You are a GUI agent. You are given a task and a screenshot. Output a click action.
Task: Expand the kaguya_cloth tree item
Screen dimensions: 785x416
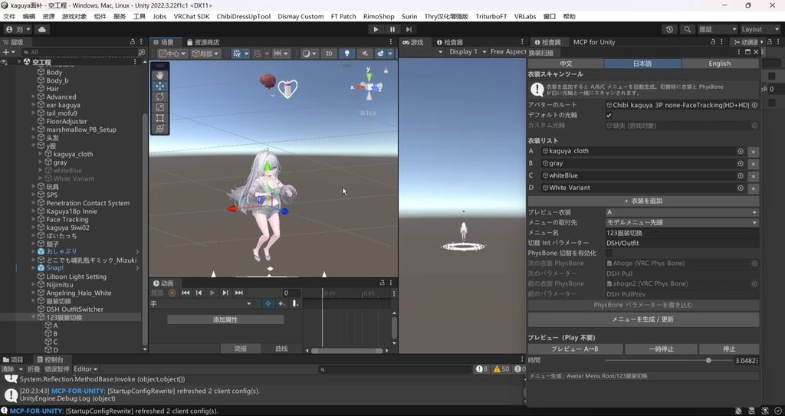[41, 154]
